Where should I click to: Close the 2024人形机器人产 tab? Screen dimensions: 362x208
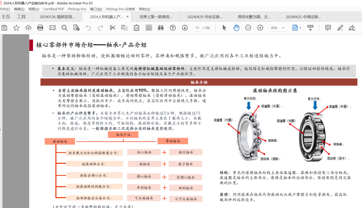pyautogui.click(x=127, y=17)
